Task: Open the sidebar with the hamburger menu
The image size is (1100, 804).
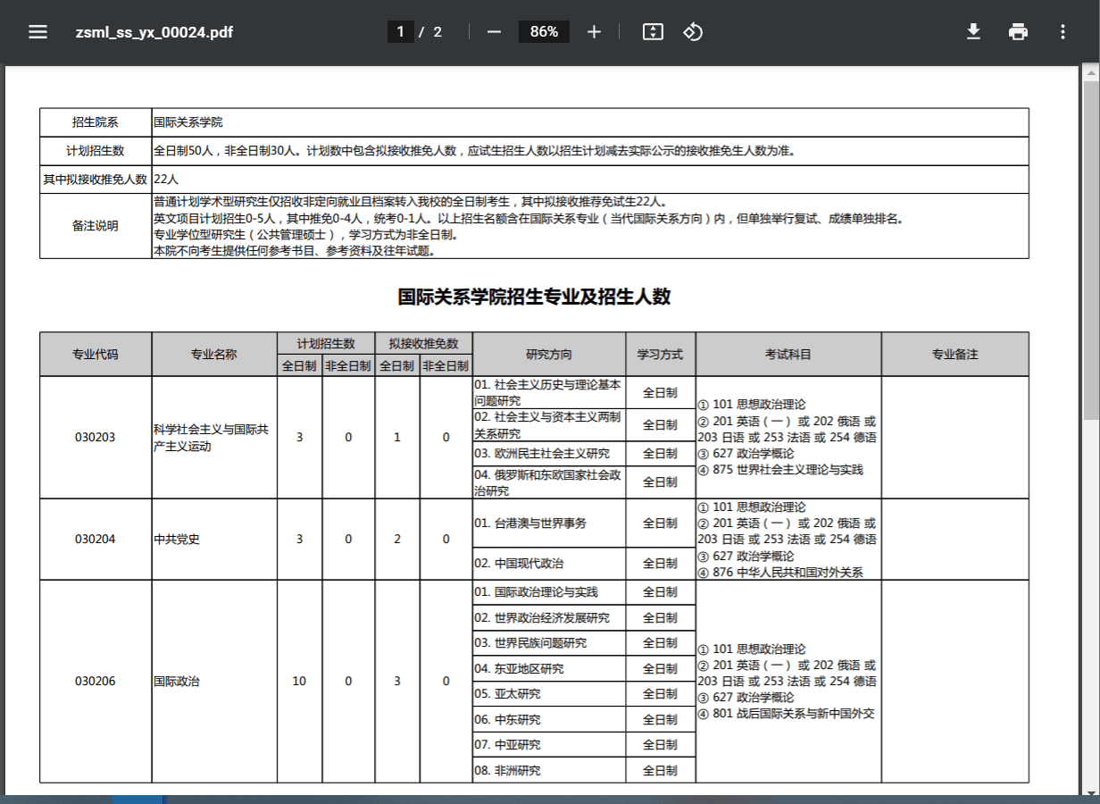Action: 37,32
